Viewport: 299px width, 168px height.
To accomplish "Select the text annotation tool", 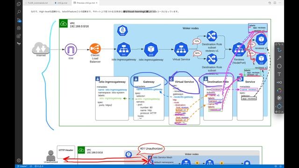I will [279, 74].
